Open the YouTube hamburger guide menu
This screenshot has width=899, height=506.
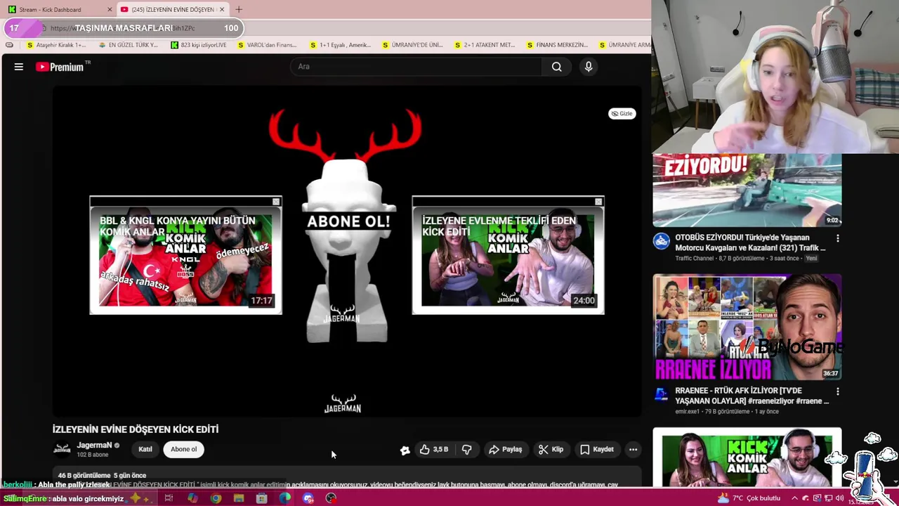pyautogui.click(x=19, y=67)
